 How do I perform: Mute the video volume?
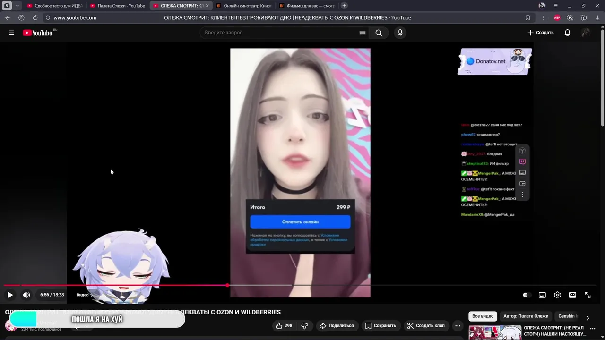(x=26, y=295)
